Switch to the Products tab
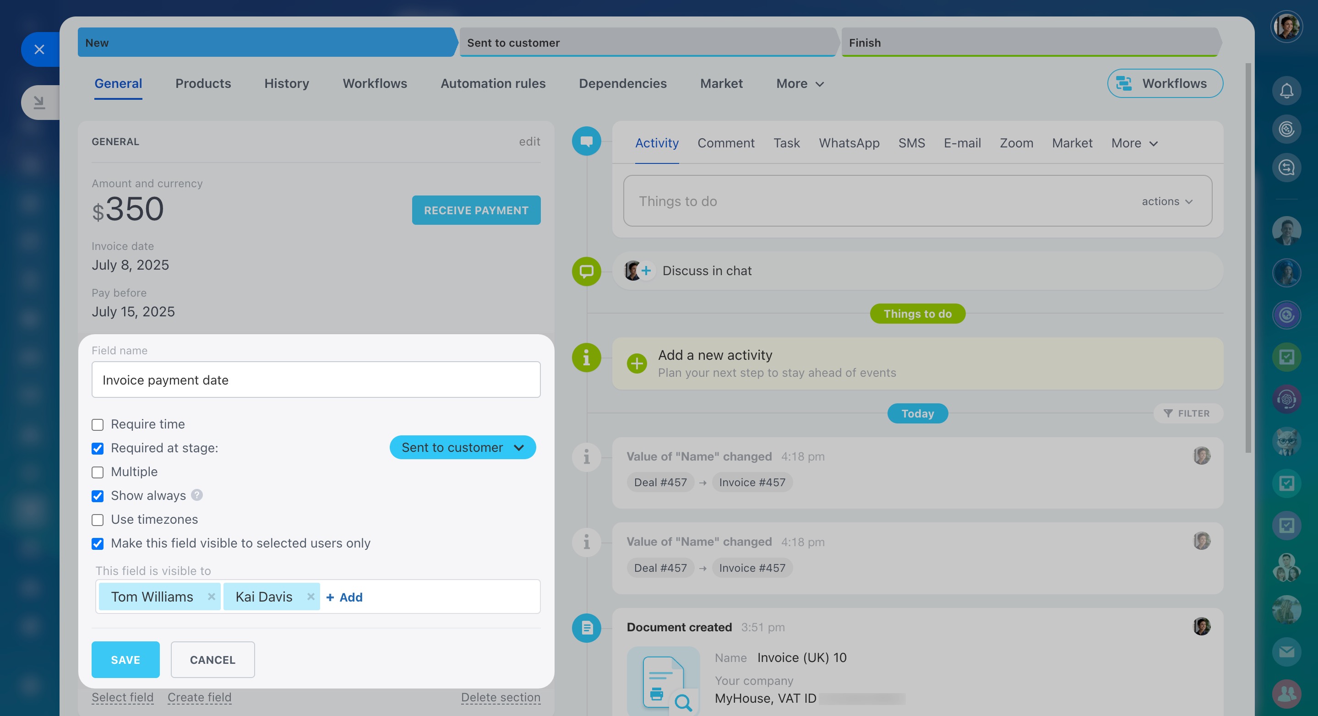Viewport: 1318px width, 716px height. (x=203, y=84)
